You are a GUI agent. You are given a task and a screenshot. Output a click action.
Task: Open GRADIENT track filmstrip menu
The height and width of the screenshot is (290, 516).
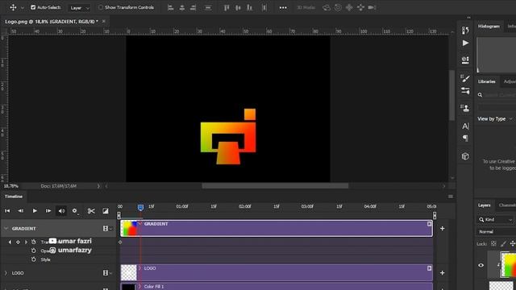[x=107, y=228]
